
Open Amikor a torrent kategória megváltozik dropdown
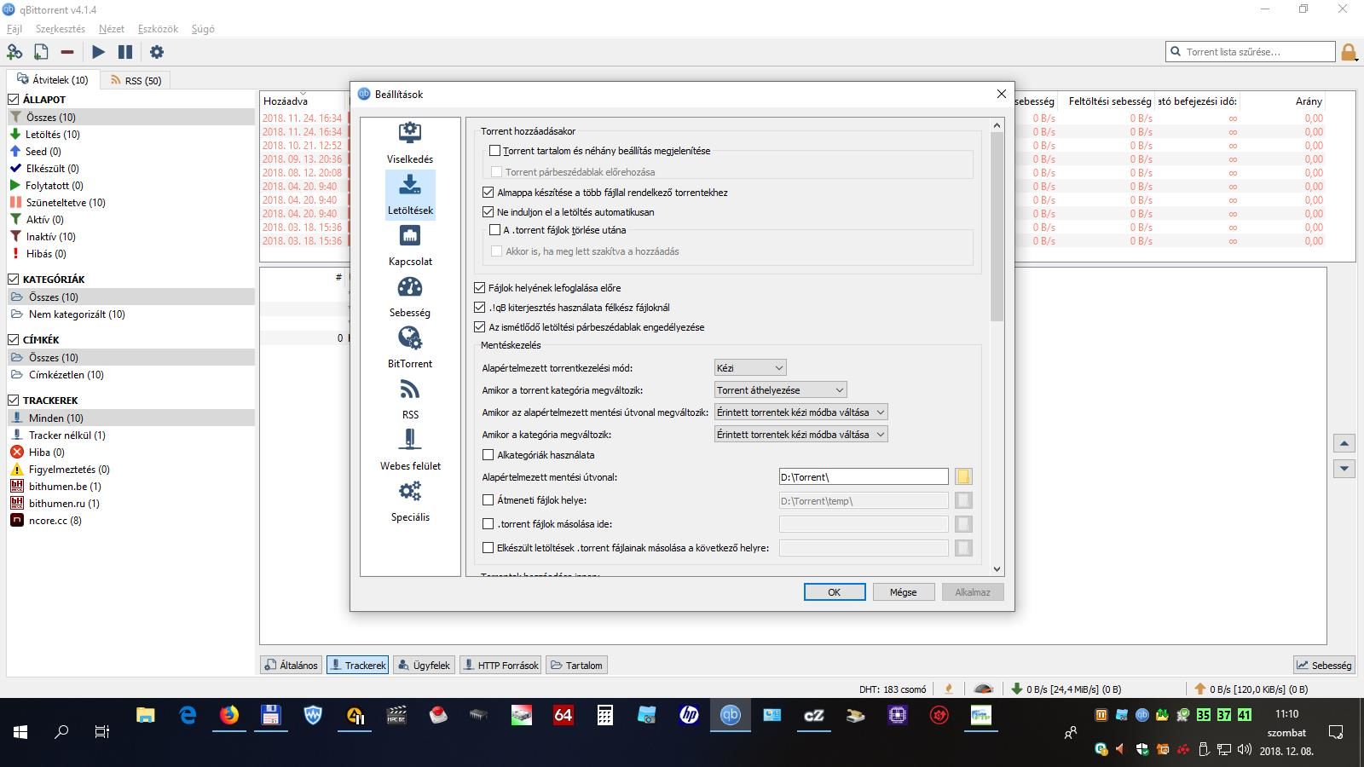780,390
